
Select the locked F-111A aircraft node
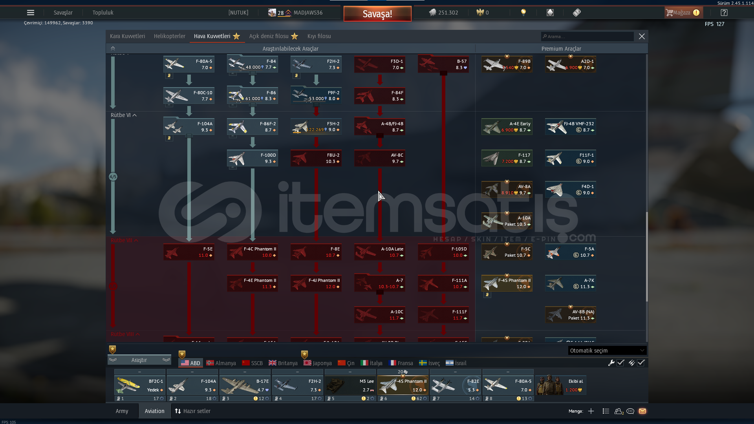click(443, 283)
